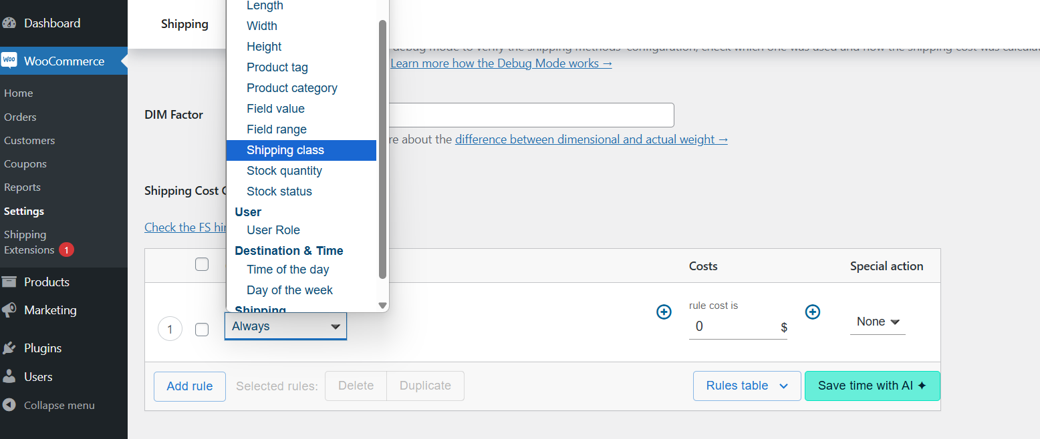Switch to the Shipping tab
This screenshot has width=1040, height=439.
tap(184, 23)
